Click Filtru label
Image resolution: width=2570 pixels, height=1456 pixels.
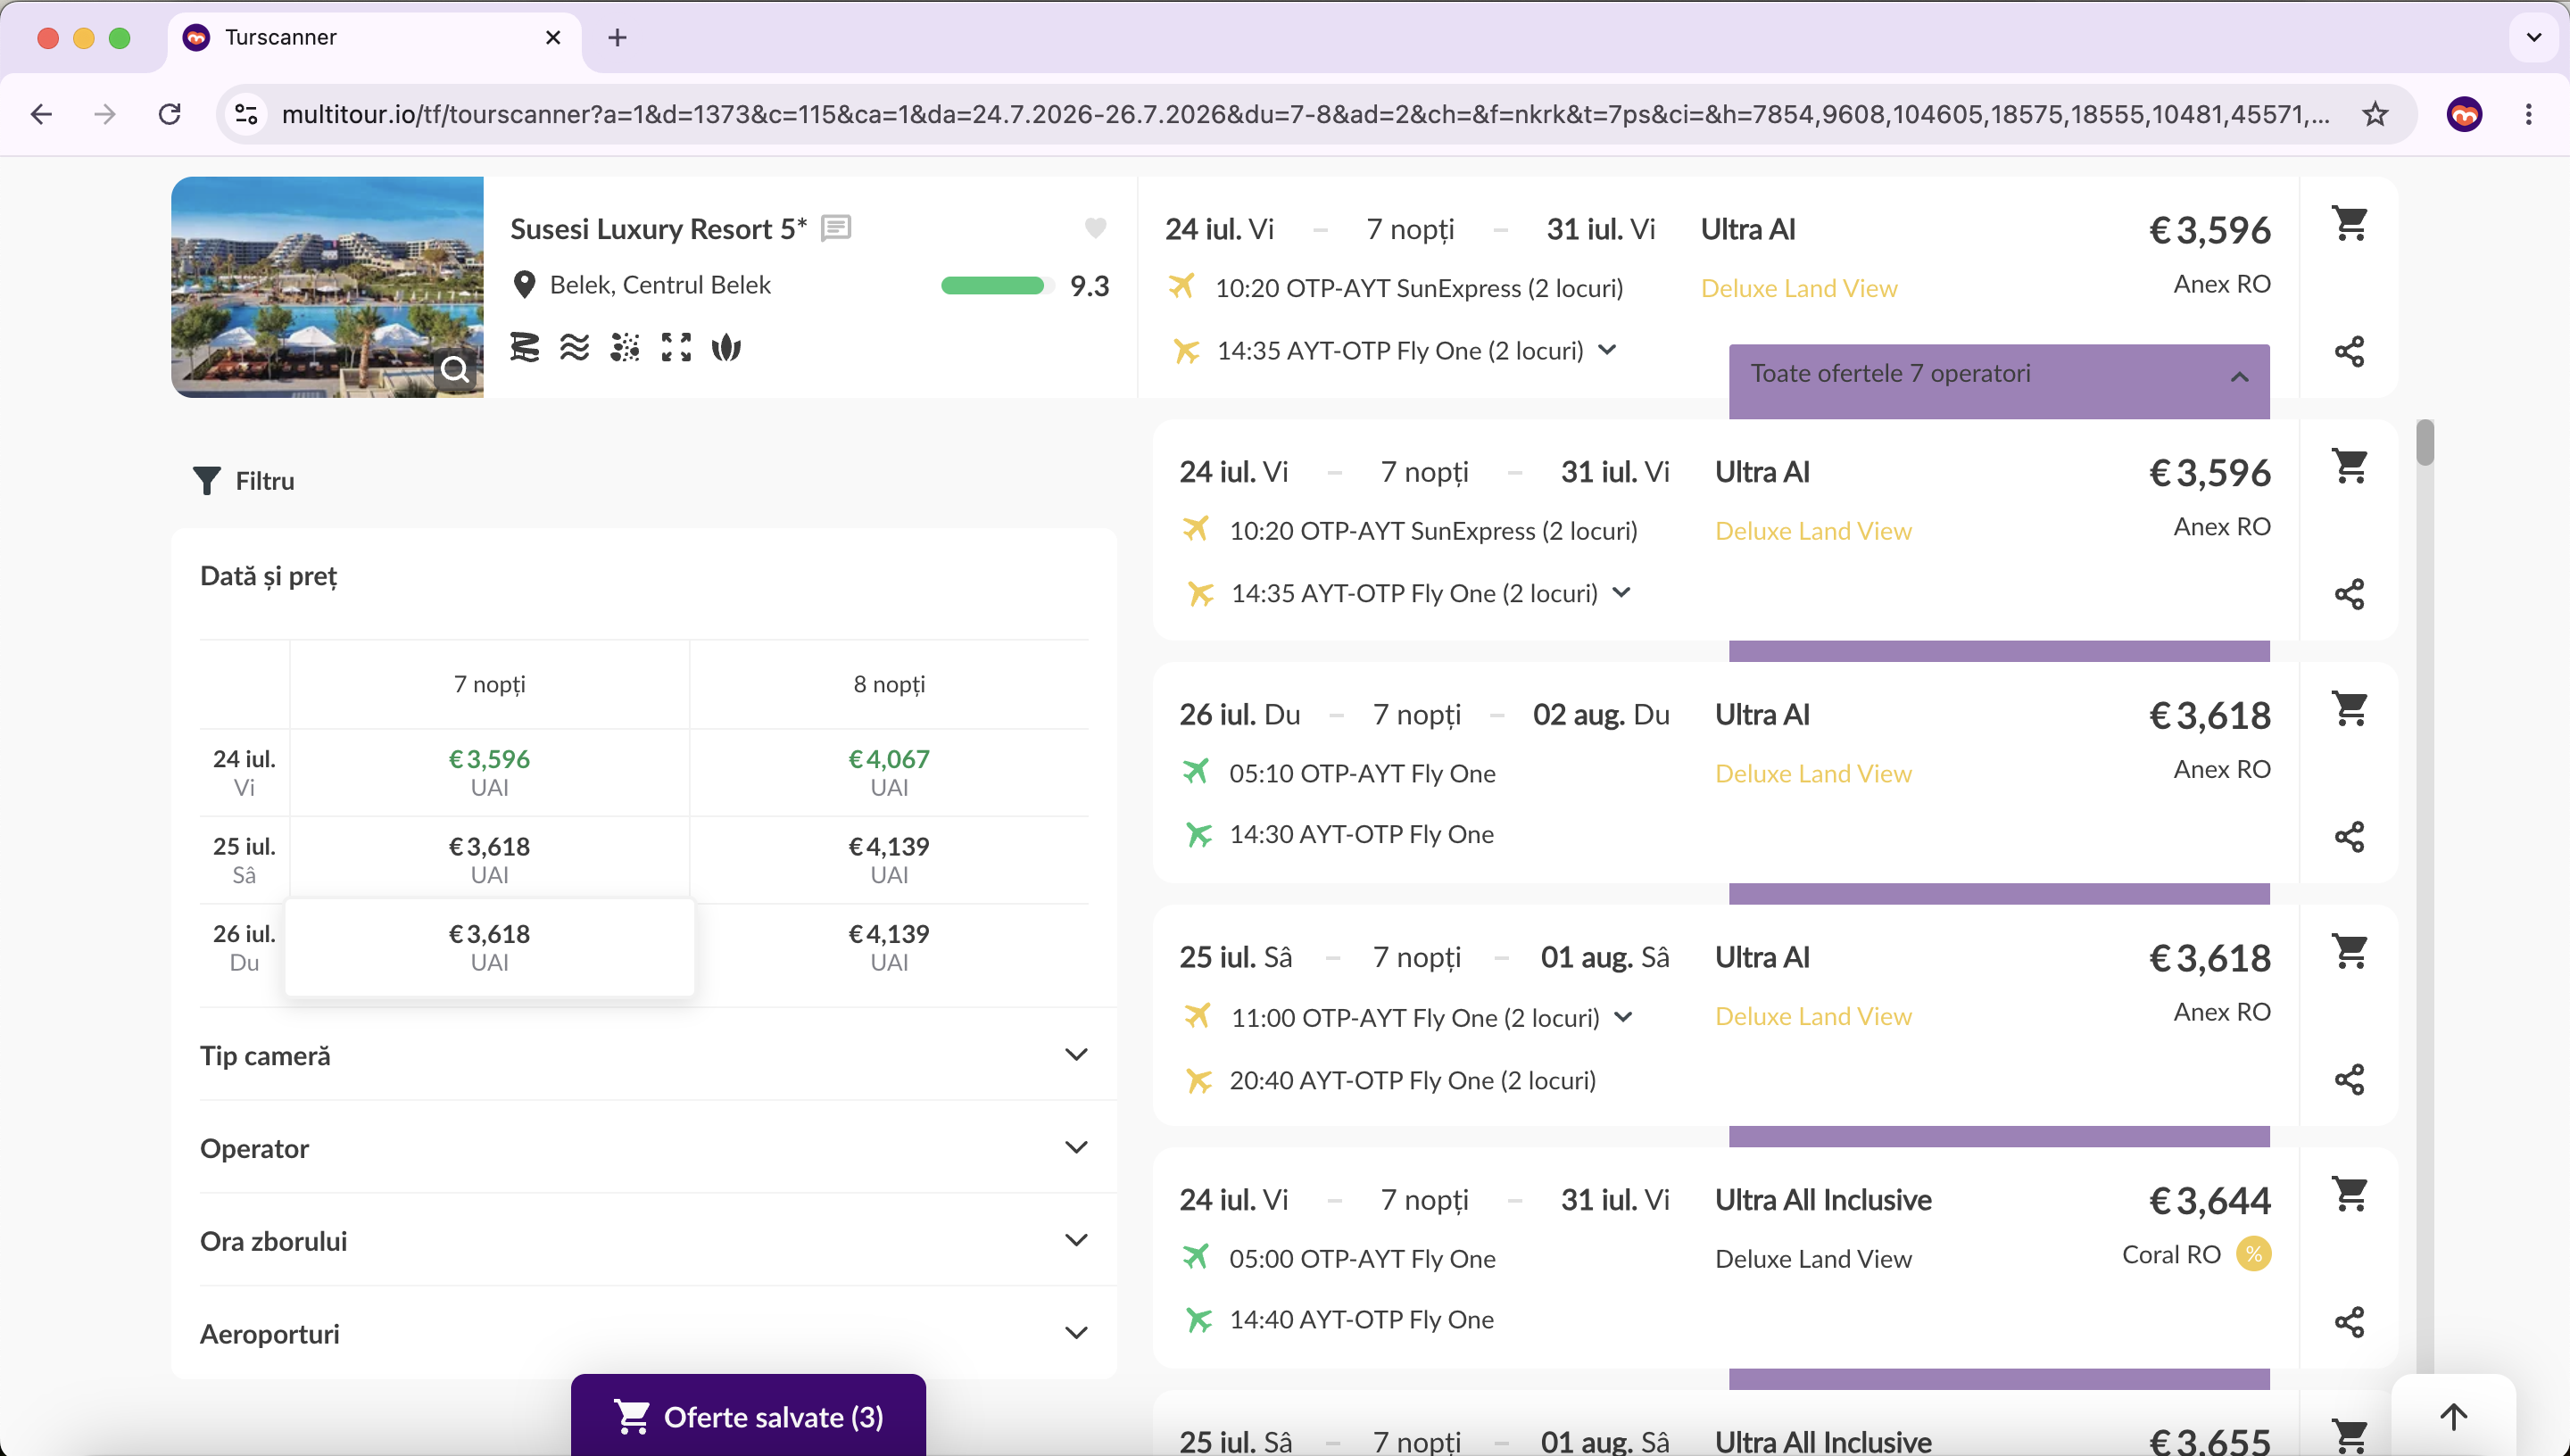click(x=265, y=481)
